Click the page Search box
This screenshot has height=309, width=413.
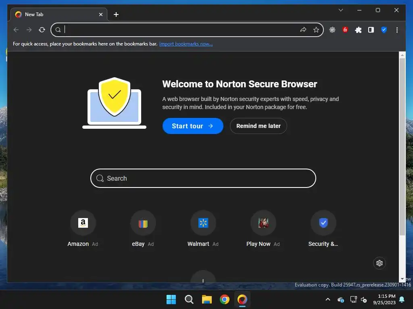tap(203, 178)
